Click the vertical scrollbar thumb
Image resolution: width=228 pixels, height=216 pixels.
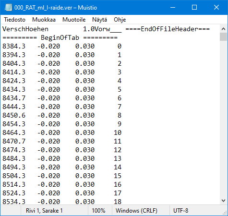tap(223, 37)
